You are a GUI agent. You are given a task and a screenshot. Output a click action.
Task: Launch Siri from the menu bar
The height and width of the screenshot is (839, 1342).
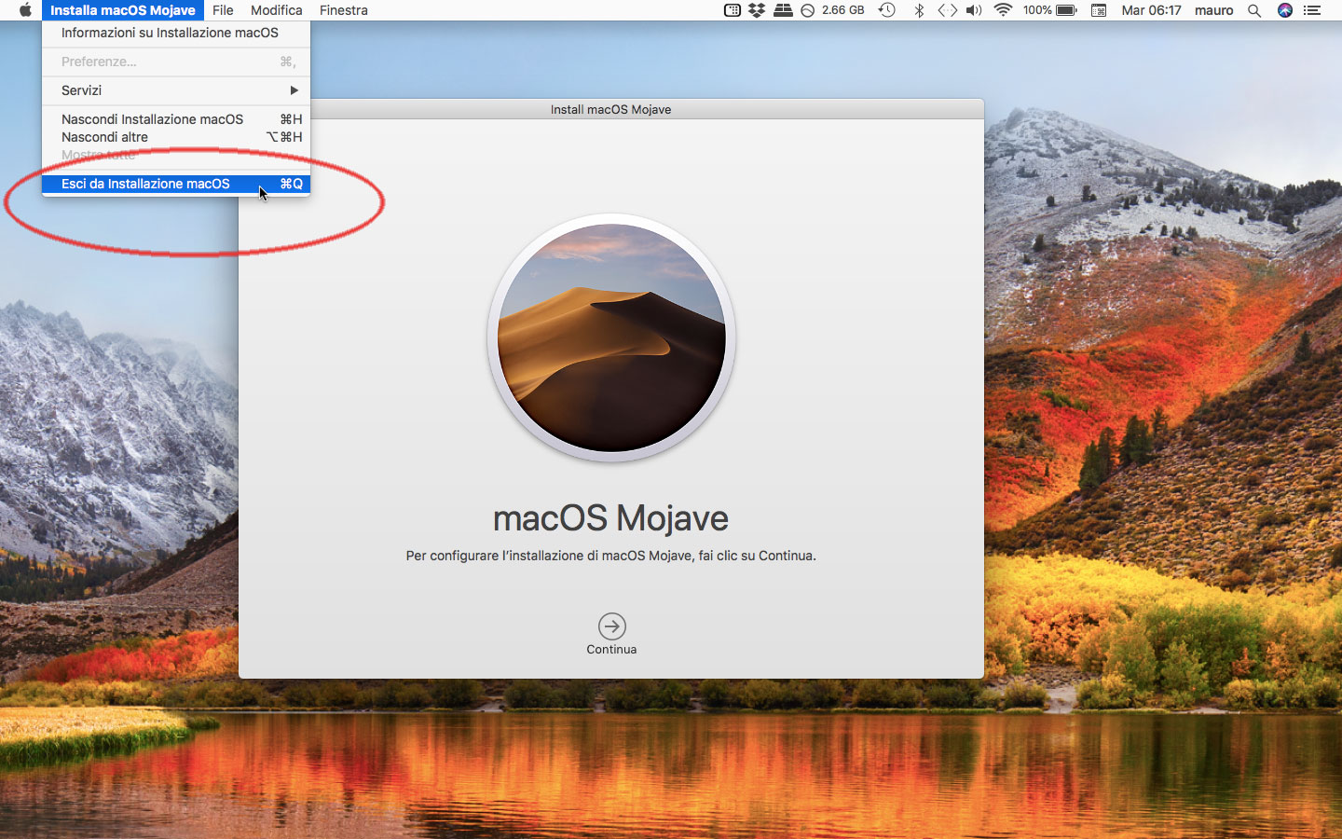[x=1285, y=10]
